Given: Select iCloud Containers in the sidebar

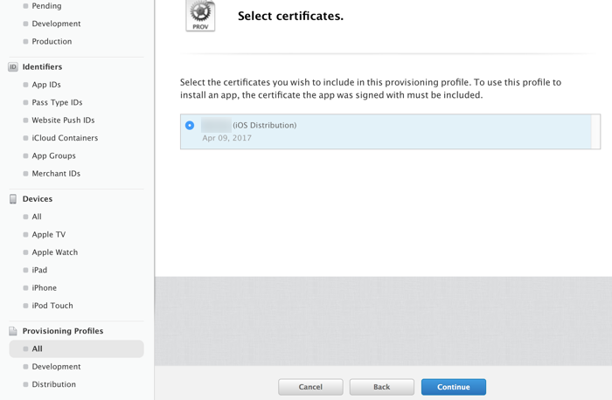Looking at the screenshot, I should pyautogui.click(x=65, y=138).
